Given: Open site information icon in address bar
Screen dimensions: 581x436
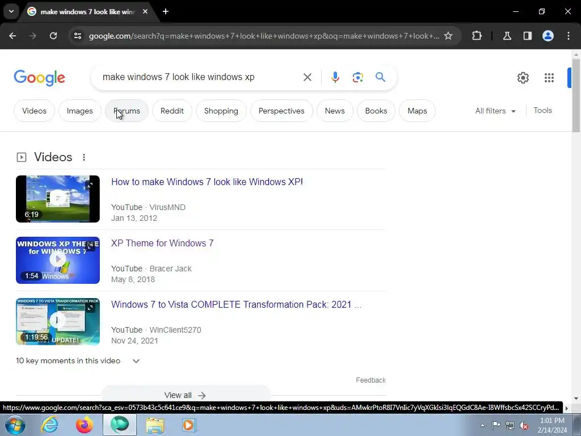Looking at the screenshot, I should click(x=78, y=36).
